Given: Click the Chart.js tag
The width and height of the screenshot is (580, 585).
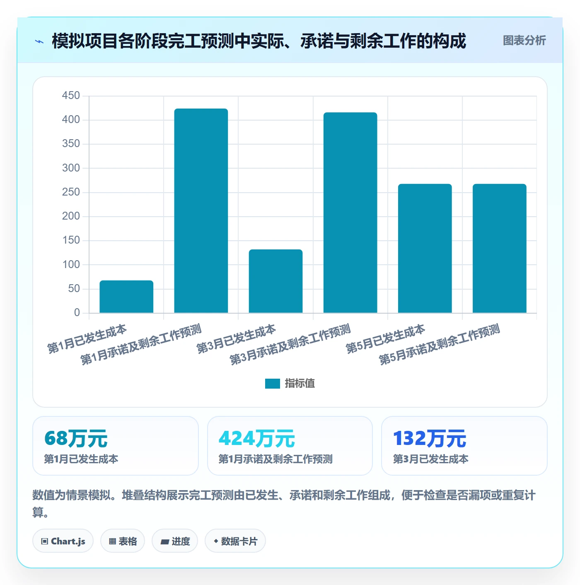Looking at the screenshot, I should [x=63, y=541].
